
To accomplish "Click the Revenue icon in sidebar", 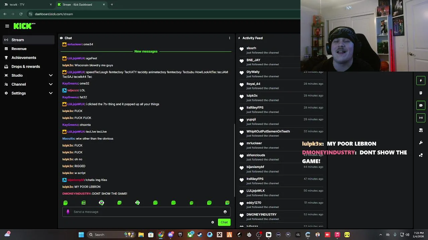I will (6, 49).
